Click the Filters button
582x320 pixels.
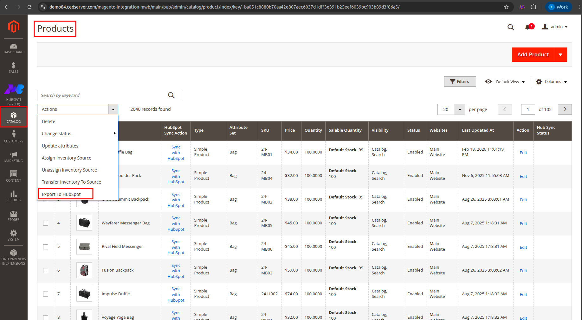[x=460, y=82]
